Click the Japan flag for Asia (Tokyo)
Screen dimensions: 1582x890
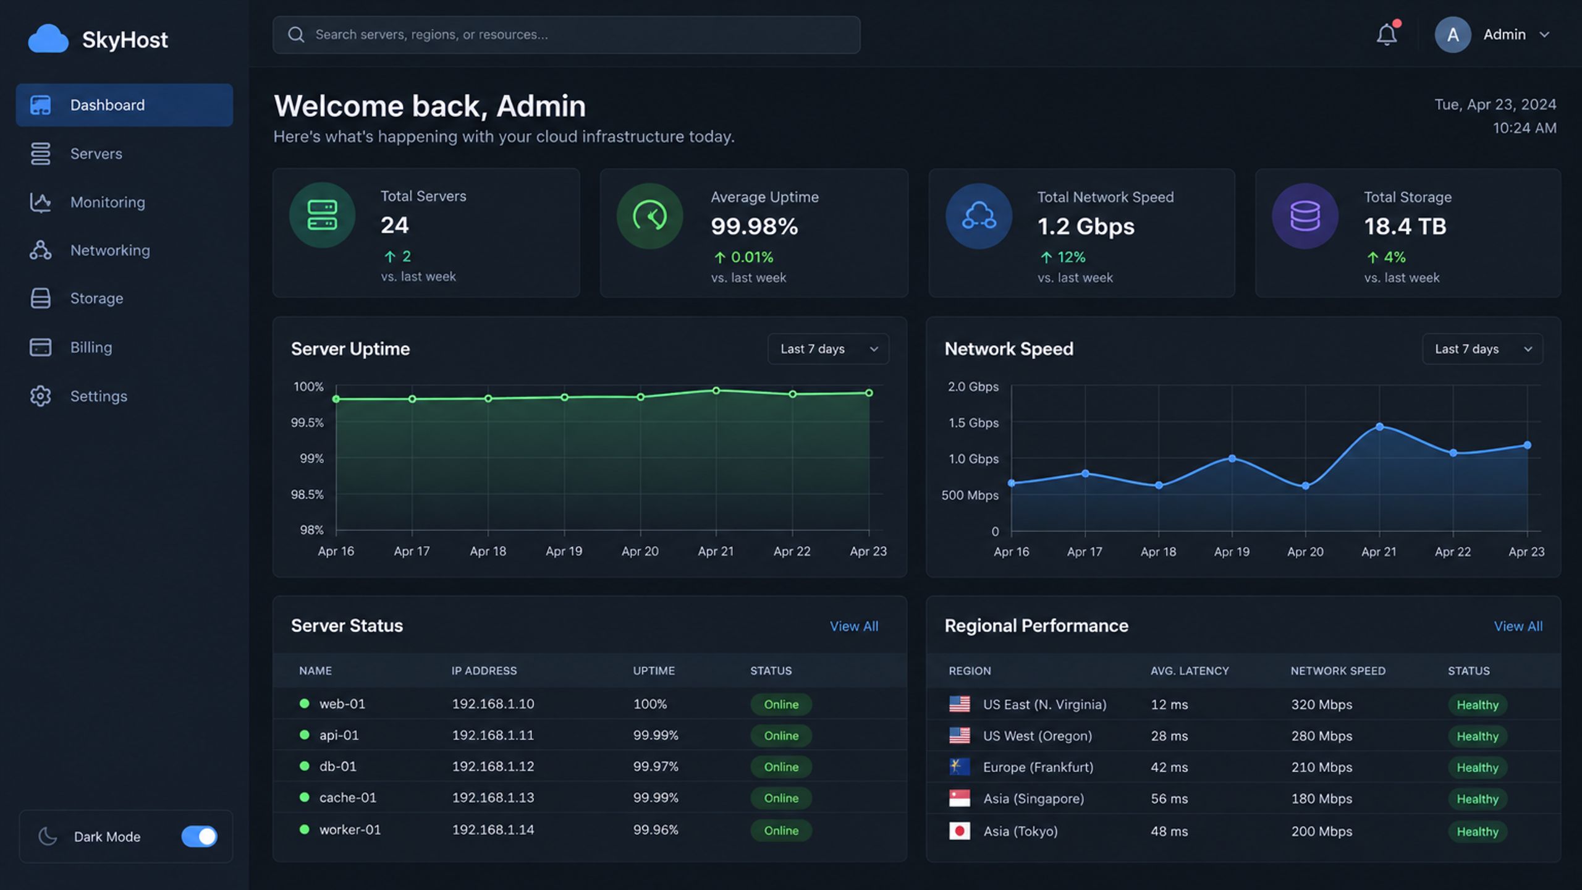[x=959, y=831]
